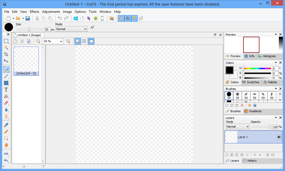Screen dimensions: 285x171
Task: Hide Layer 1 with eye icon
Action: pyautogui.click(x=279, y=137)
